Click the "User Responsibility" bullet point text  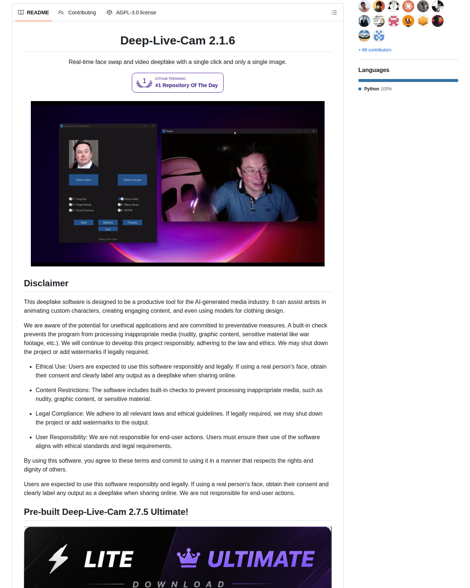pos(178,442)
